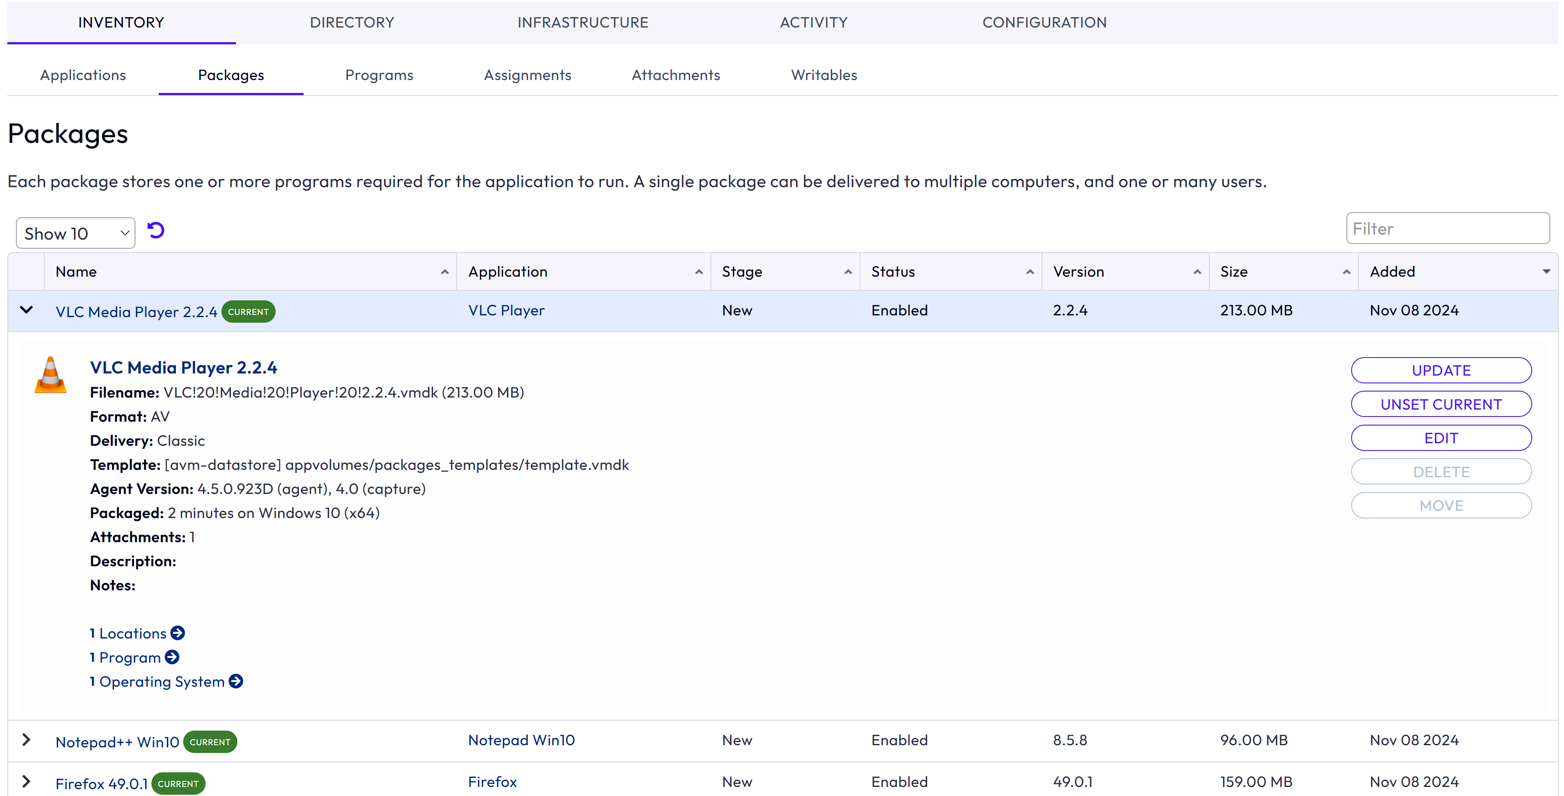Open the Notepad Win10 application link
1564x796 pixels.
[x=522, y=740]
